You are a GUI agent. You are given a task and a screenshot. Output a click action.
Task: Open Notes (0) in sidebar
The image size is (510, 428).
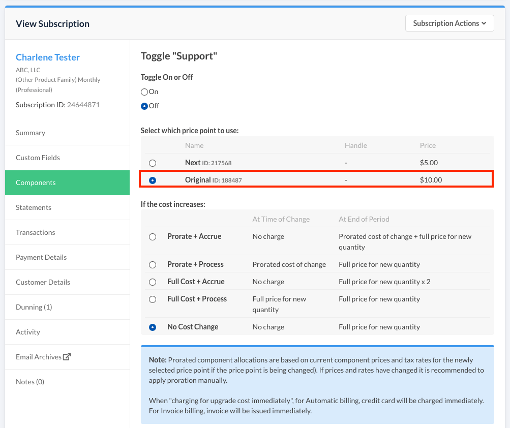30,382
